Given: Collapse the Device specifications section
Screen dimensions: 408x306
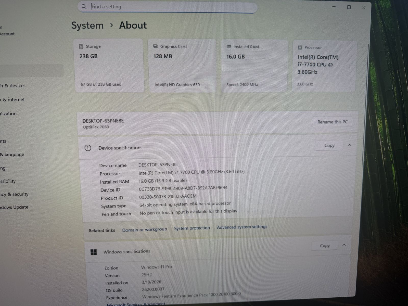Looking at the screenshot, I should (349, 145).
